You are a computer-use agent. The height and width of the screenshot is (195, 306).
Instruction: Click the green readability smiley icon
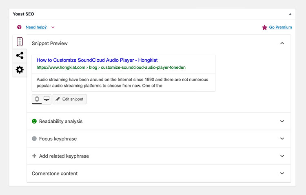point(34,121)
